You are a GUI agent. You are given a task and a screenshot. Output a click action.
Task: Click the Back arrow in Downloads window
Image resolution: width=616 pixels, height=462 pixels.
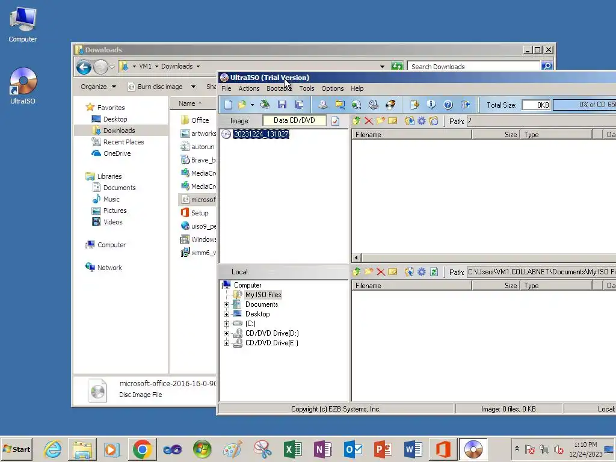click(84, 67)
